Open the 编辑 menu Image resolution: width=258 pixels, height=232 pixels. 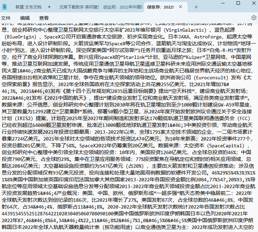[x=25, y=18]
